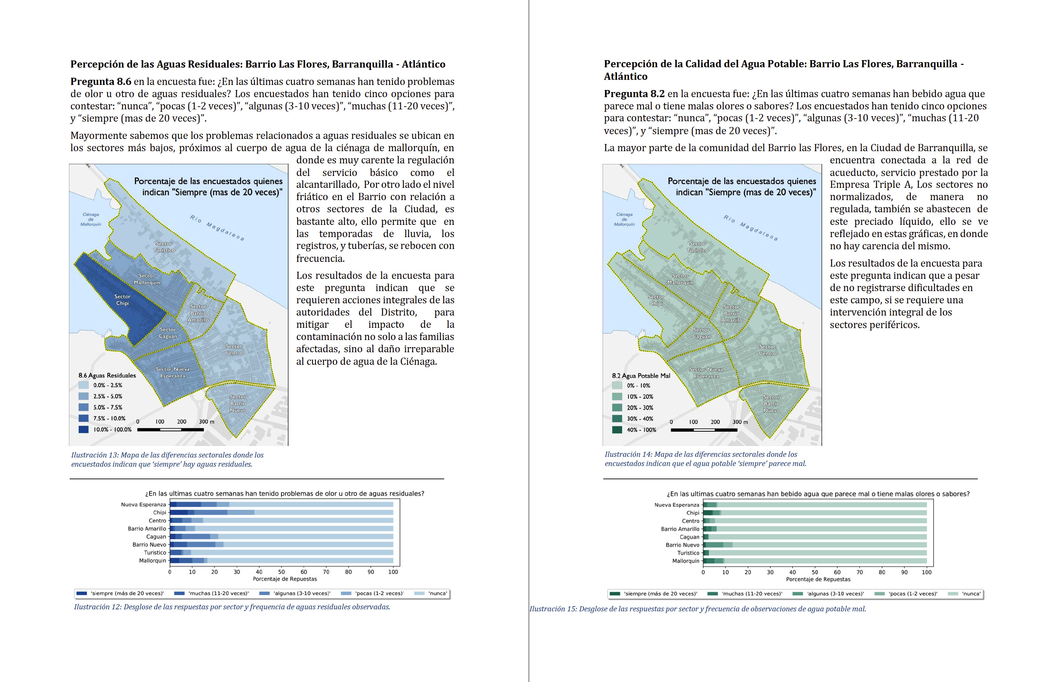1057x682 pixels.
Task: Click 'Rio Magdalena' label on the green map
Action: (x=751, y=228)
